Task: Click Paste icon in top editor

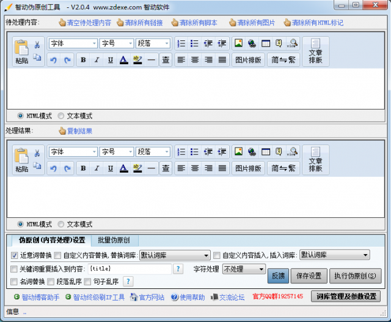Action: 22,51
